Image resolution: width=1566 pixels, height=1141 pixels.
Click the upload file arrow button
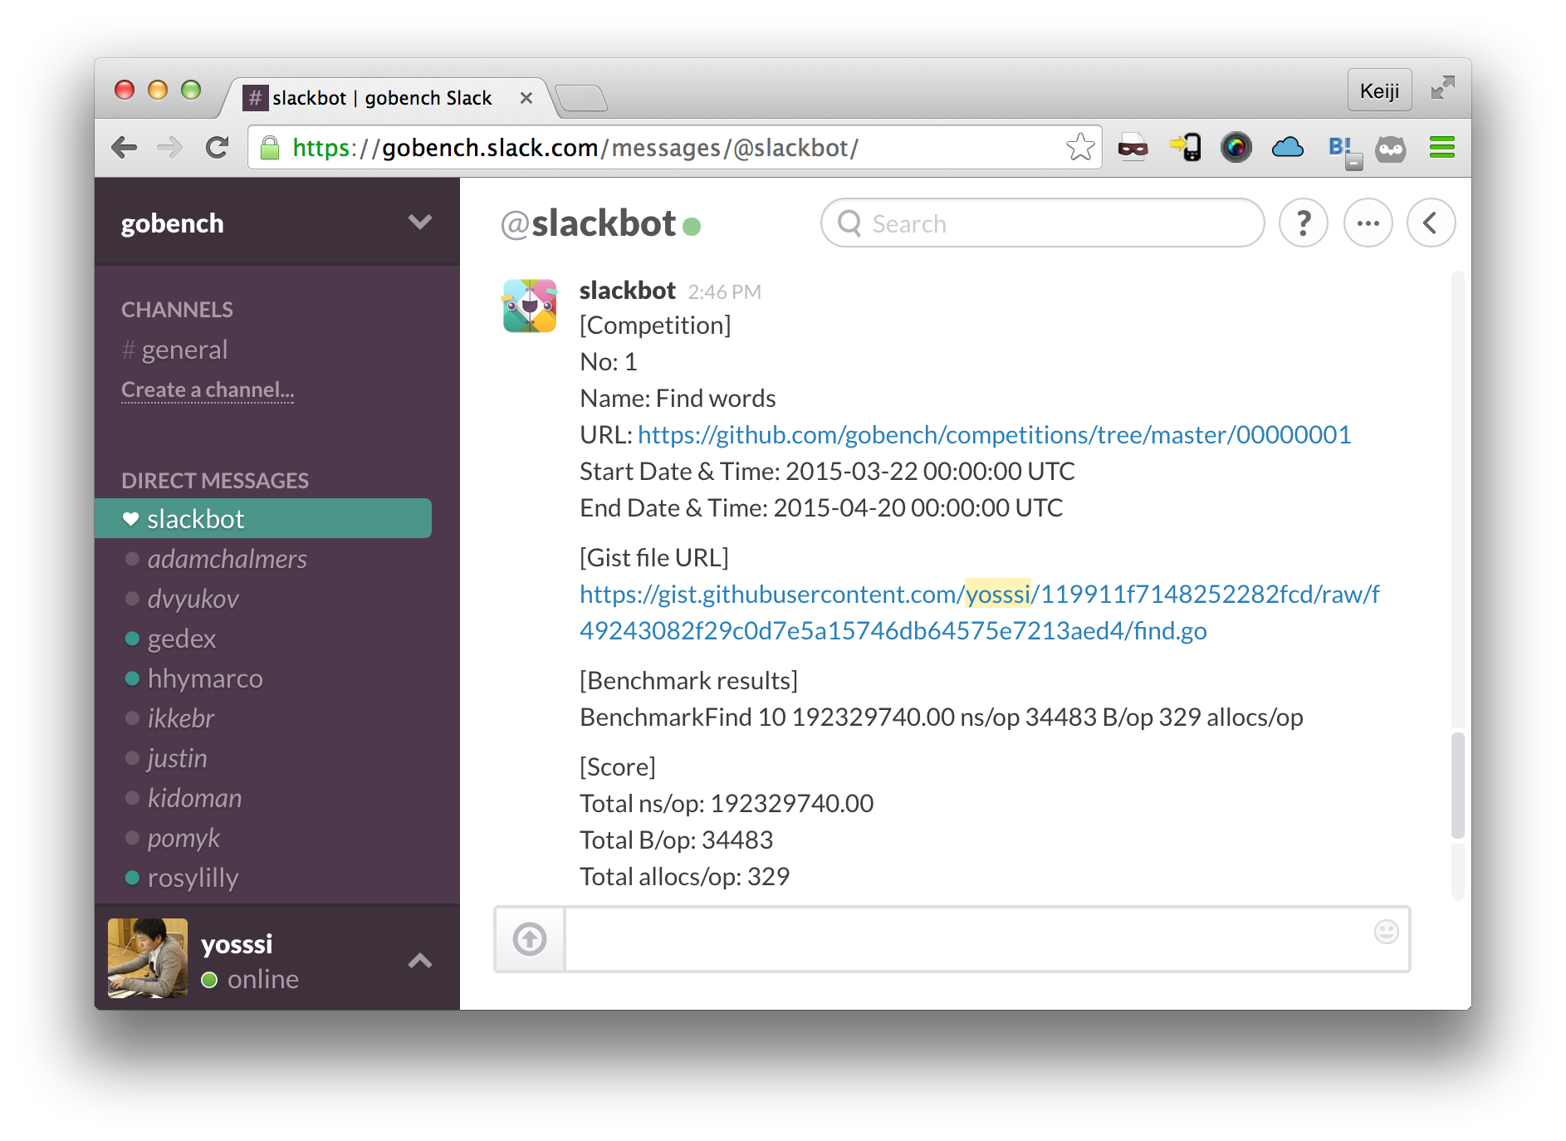click(x=530, y=939)
